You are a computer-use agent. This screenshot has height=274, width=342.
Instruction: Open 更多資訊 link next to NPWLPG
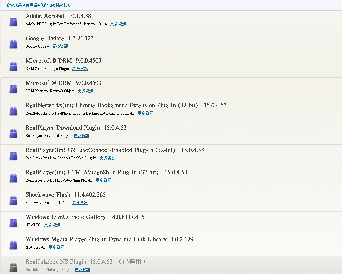(x=52, y=225)
